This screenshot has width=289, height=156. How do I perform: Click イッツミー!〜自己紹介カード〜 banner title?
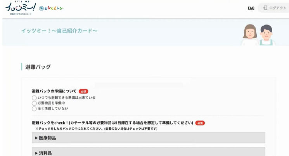coord(59,31)
